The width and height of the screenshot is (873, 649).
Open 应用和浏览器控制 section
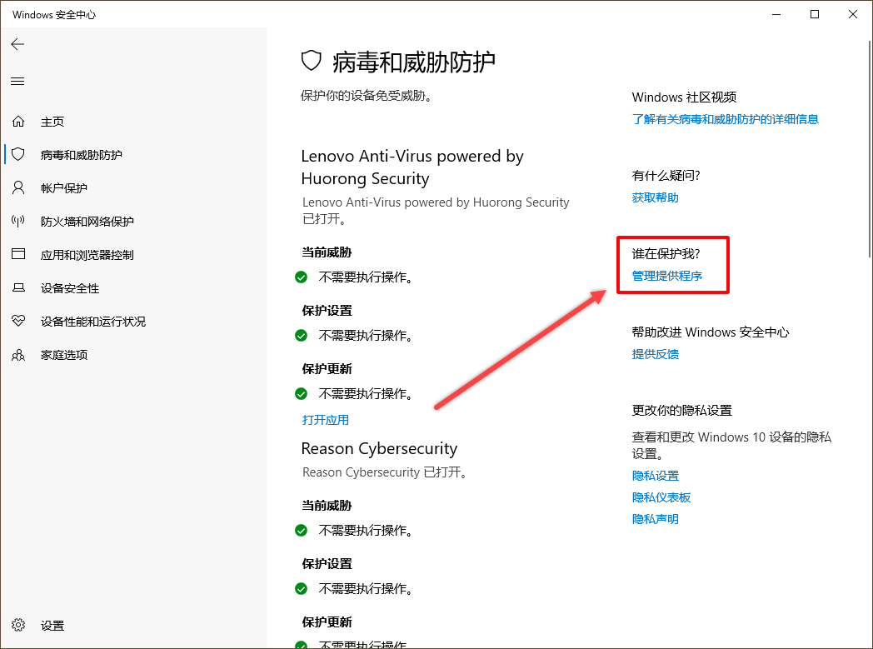click(87, 255)
